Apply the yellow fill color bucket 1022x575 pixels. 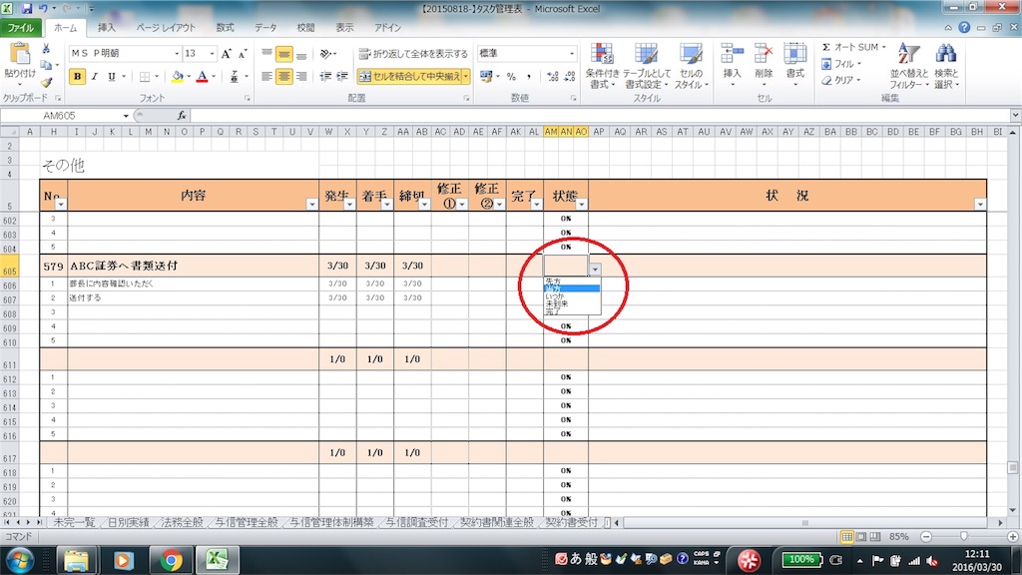click(178, 76)
